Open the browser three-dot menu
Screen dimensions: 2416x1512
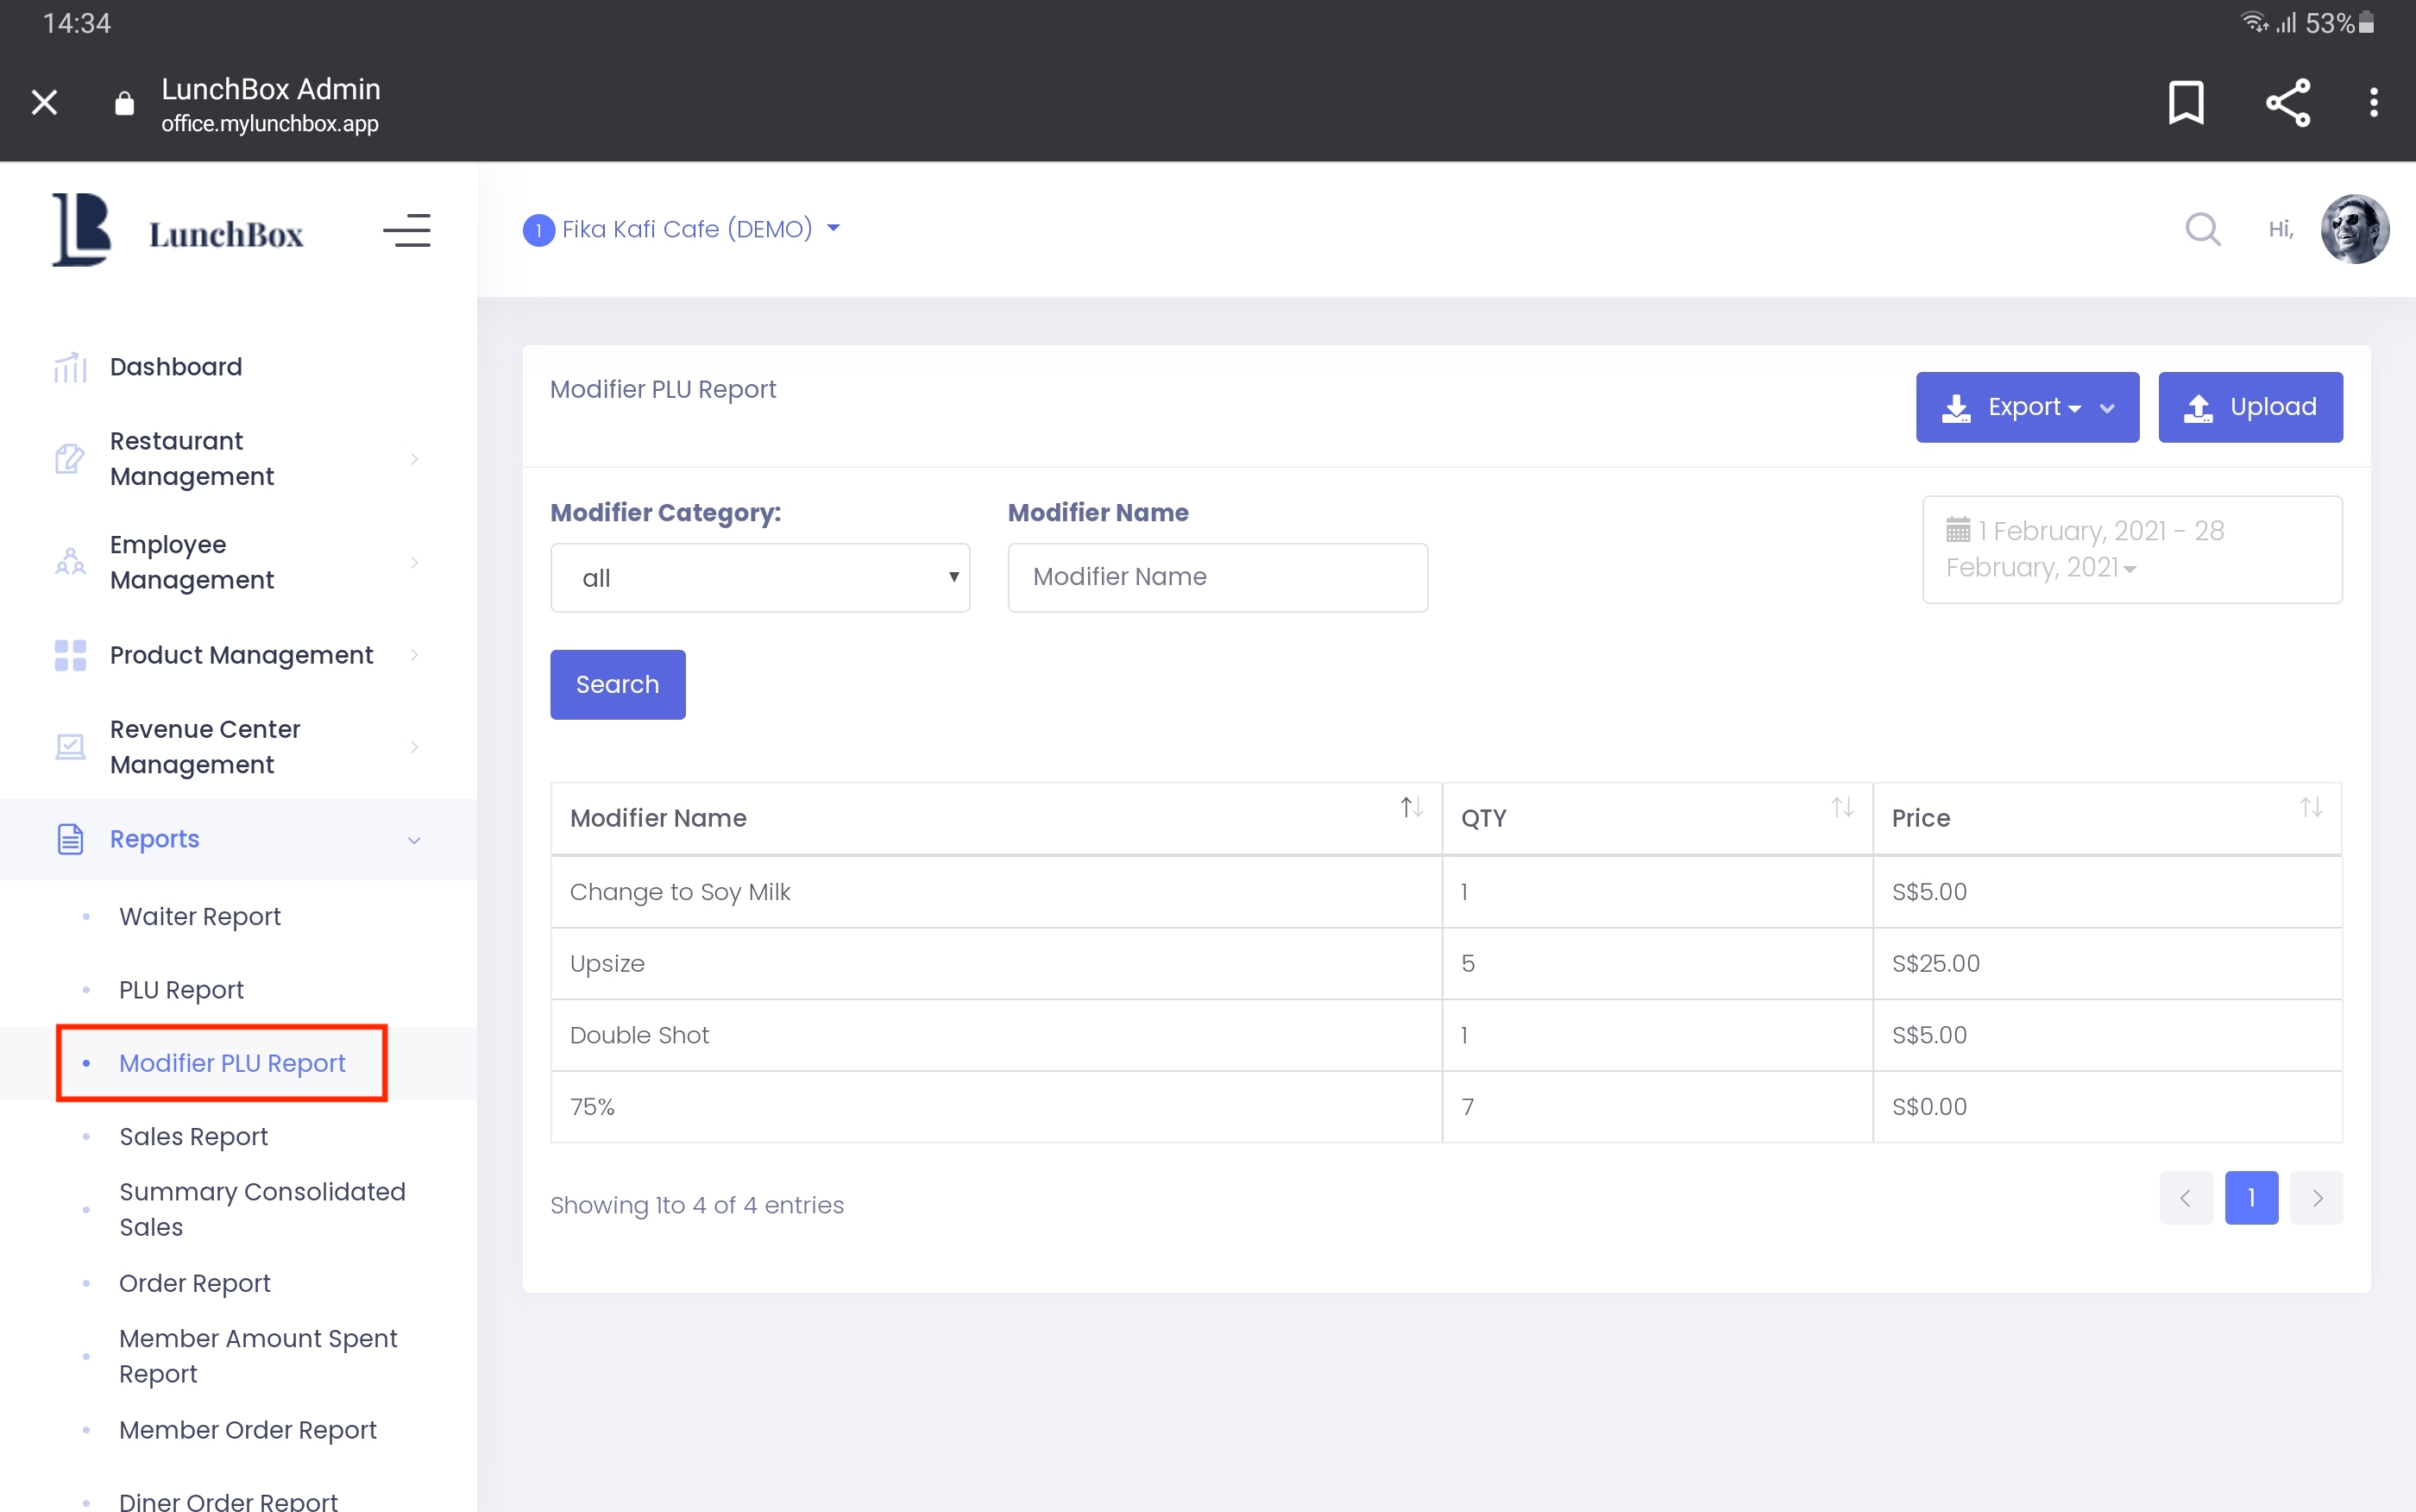[2373, 102]
